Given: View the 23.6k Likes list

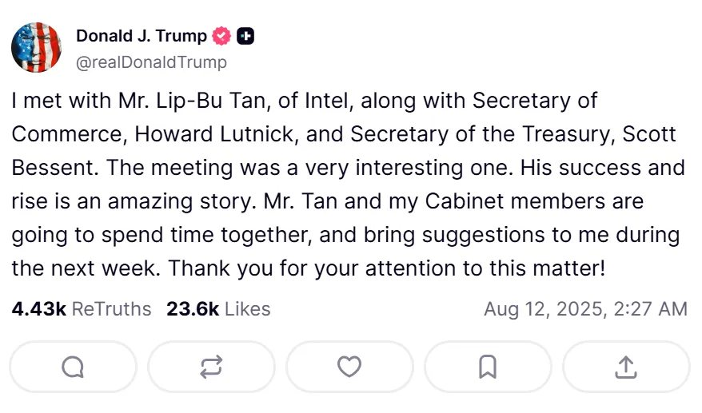Looking at the screenshot, I should (218, 309).
